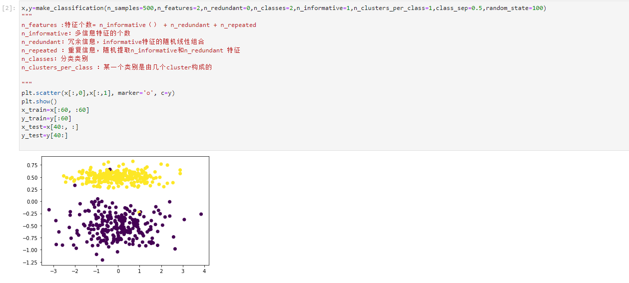Click the n_clusters_per_class comment line
Image resolution: width=629 pixels, height=283 pixels.
(117, 67)
